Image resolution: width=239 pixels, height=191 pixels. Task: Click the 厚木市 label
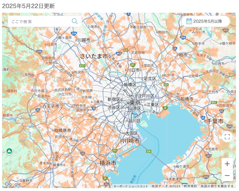click(44, 163)
